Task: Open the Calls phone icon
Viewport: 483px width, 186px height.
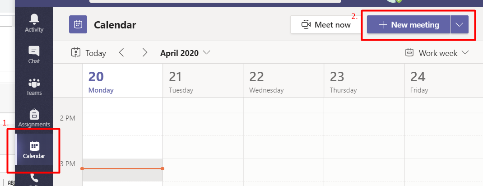Action: click(34, 178)
